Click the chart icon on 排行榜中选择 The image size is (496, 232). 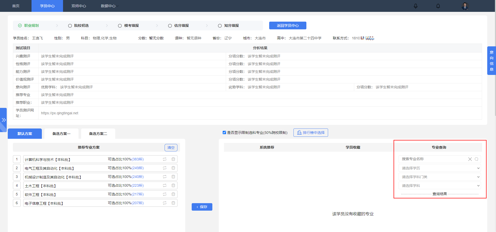300,132
